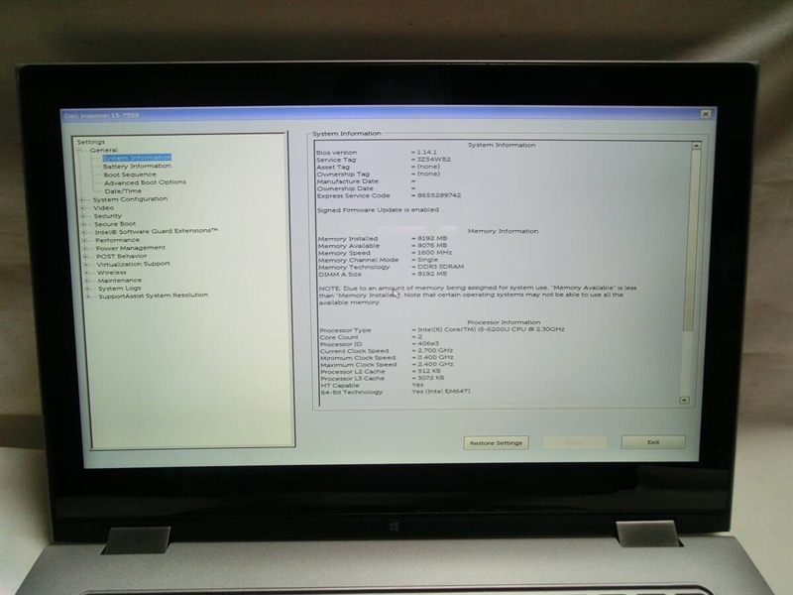The height and width of the screenshot is (595, 793).
Task: Select the POST Behavior category
Action: tap(121, 256)
